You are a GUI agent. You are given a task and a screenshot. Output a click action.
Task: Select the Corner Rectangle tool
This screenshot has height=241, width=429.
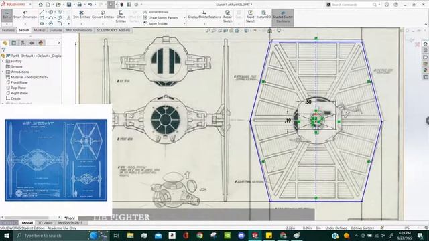[42, 18]
